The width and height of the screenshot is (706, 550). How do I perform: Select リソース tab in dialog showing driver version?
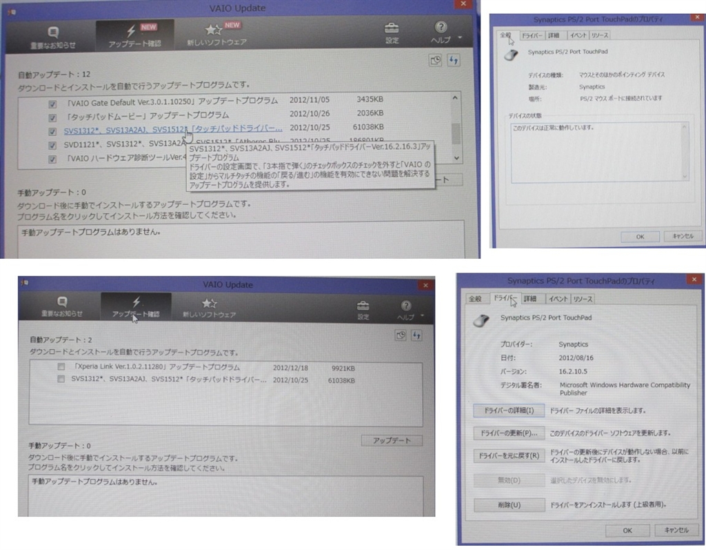(583, 298)
